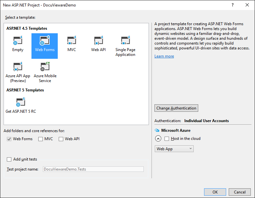Select the Web API template icon
This screenshot has height=198, width=255.
coord(98,41)
